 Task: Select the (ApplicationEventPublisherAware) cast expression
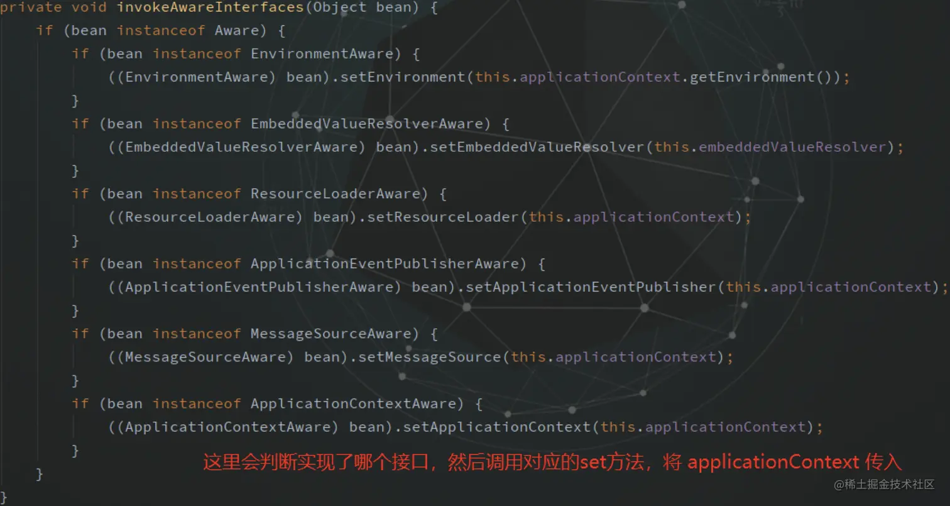click(259, 287)
